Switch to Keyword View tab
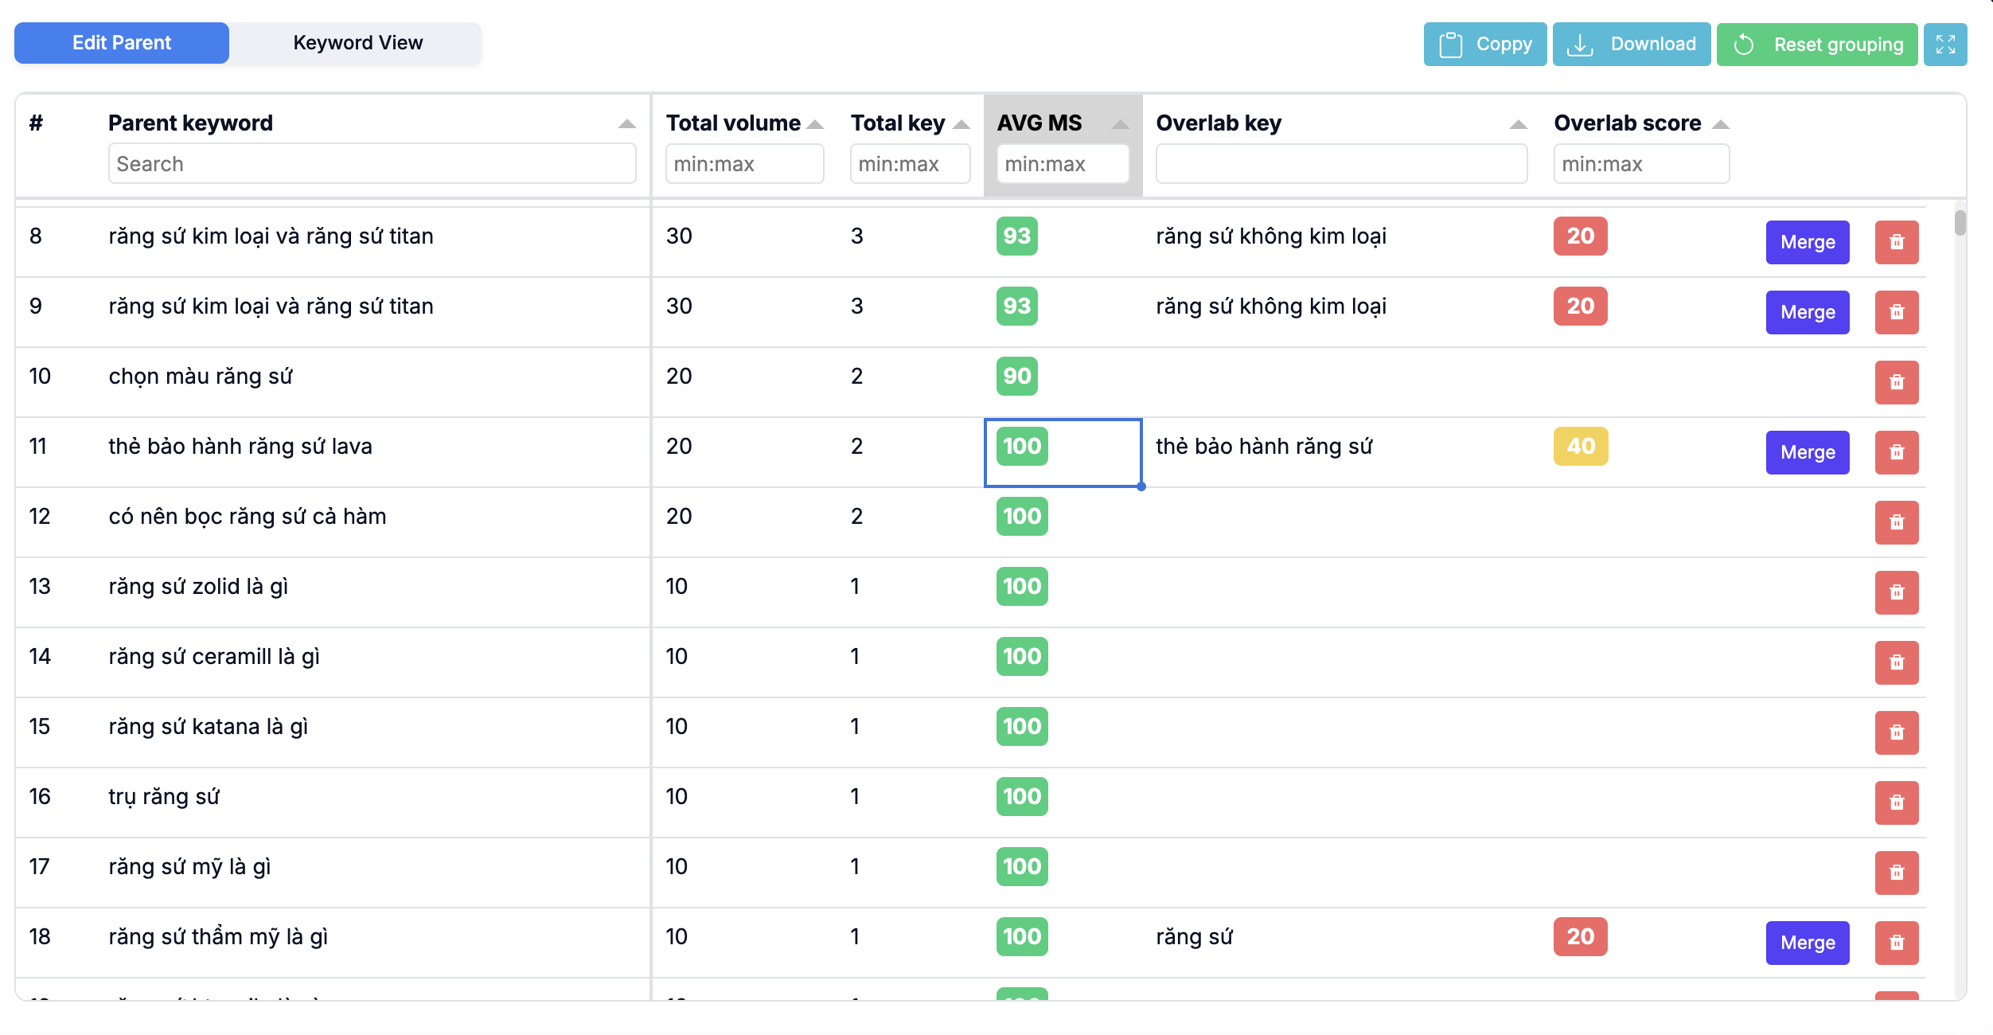This screenshot has width=1993, height=1035. pyautogui.click(x=357, y=43)
